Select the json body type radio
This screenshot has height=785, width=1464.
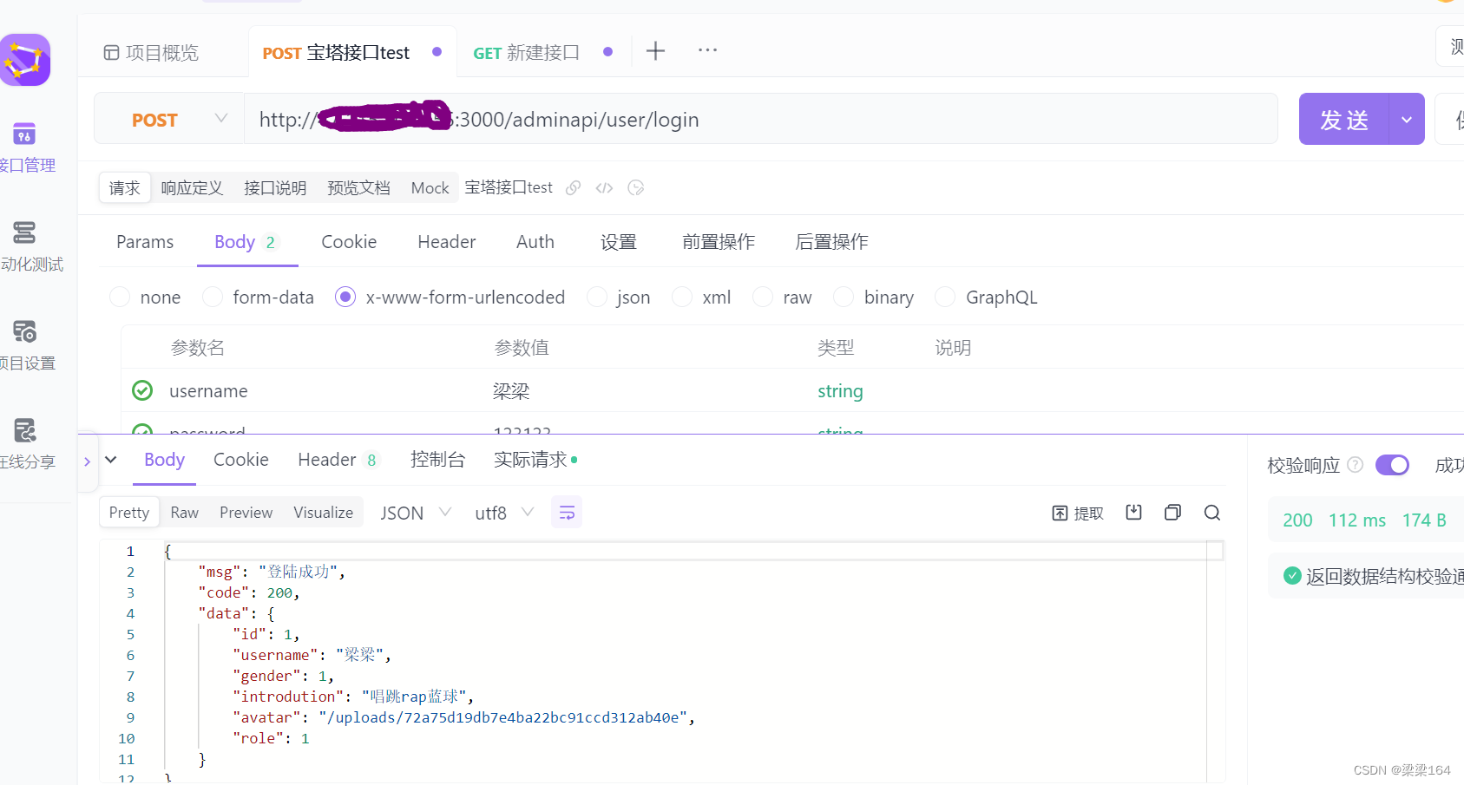click(596, 297)
